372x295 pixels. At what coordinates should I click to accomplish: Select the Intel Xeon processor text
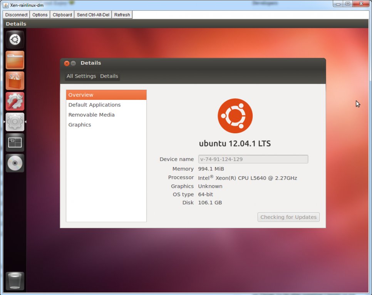pos(248,178)
